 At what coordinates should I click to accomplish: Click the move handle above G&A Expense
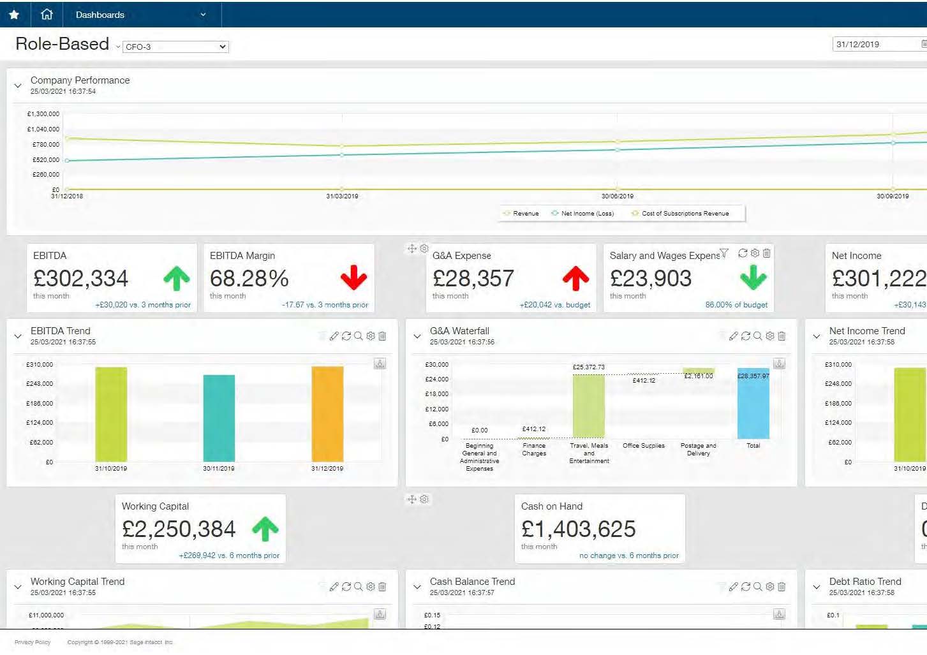(412, 249)
